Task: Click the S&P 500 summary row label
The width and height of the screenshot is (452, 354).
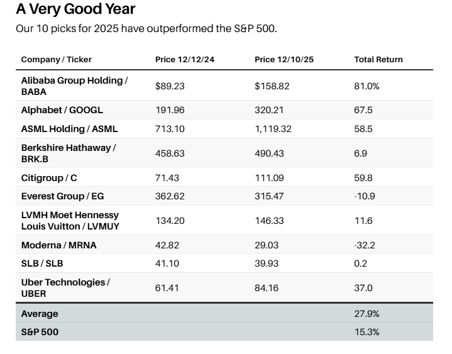Action: (x=40, y=331)
